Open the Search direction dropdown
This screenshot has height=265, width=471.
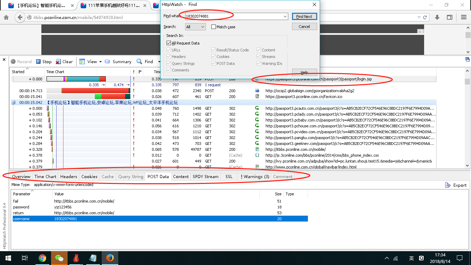[196, 27]
